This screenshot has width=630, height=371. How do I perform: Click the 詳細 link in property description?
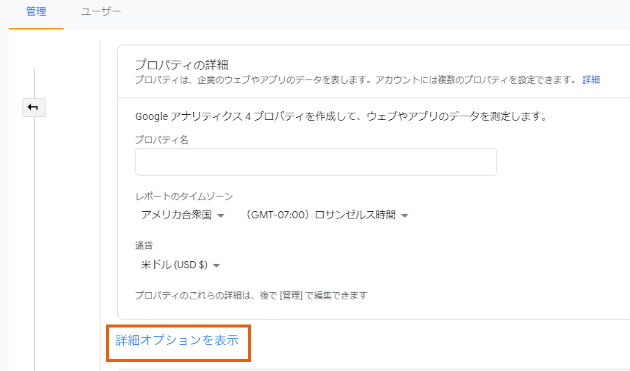coord(591,80)
